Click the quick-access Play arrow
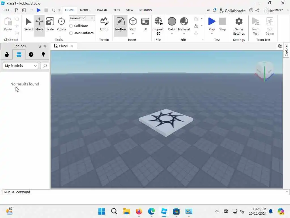Screen dimensions: 290x218 tap(39, 10)
